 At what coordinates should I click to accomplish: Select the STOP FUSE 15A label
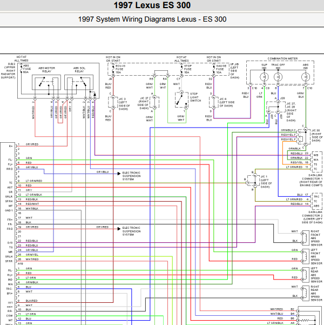188,69
